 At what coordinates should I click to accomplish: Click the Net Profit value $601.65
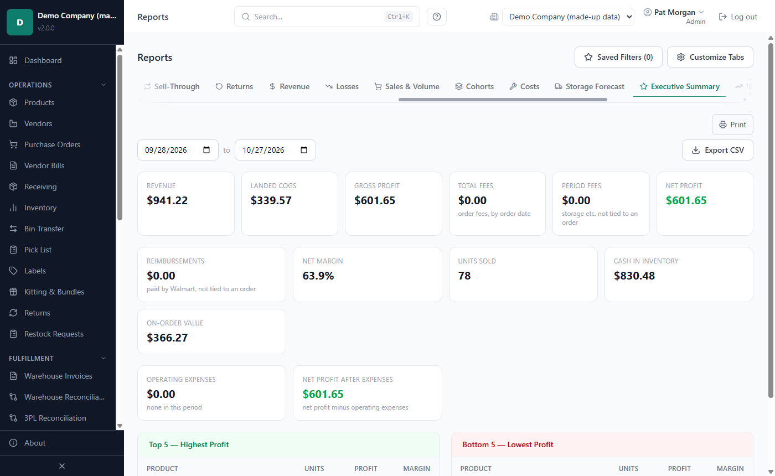(686, 200)
